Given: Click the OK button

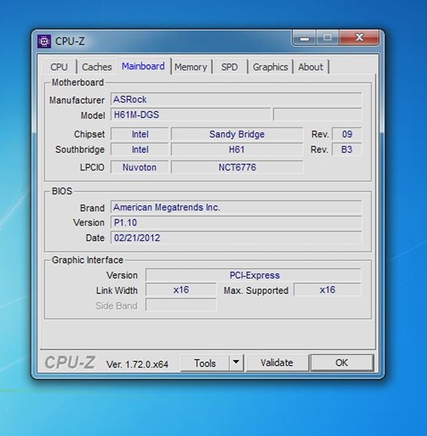Looking at the screenshot, I should pos(342,362).
